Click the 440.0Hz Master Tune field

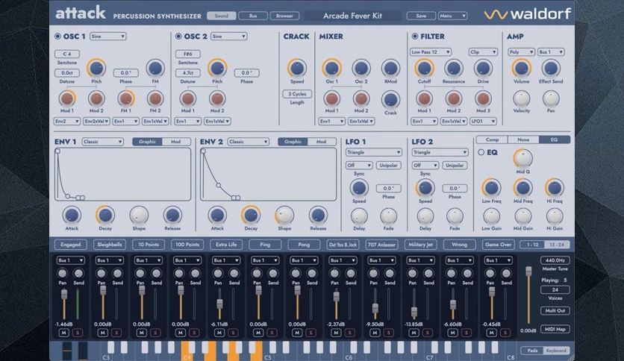pos(555,260)
